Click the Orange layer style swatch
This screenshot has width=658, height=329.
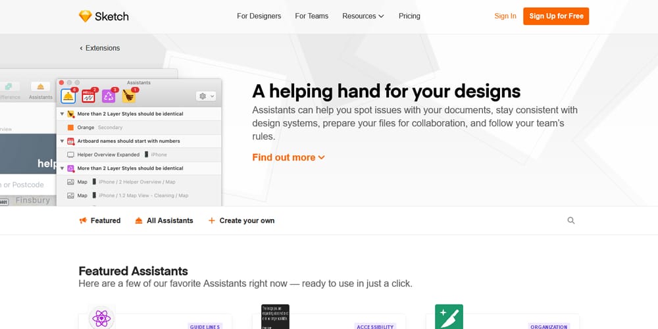(x=71, y=128)
